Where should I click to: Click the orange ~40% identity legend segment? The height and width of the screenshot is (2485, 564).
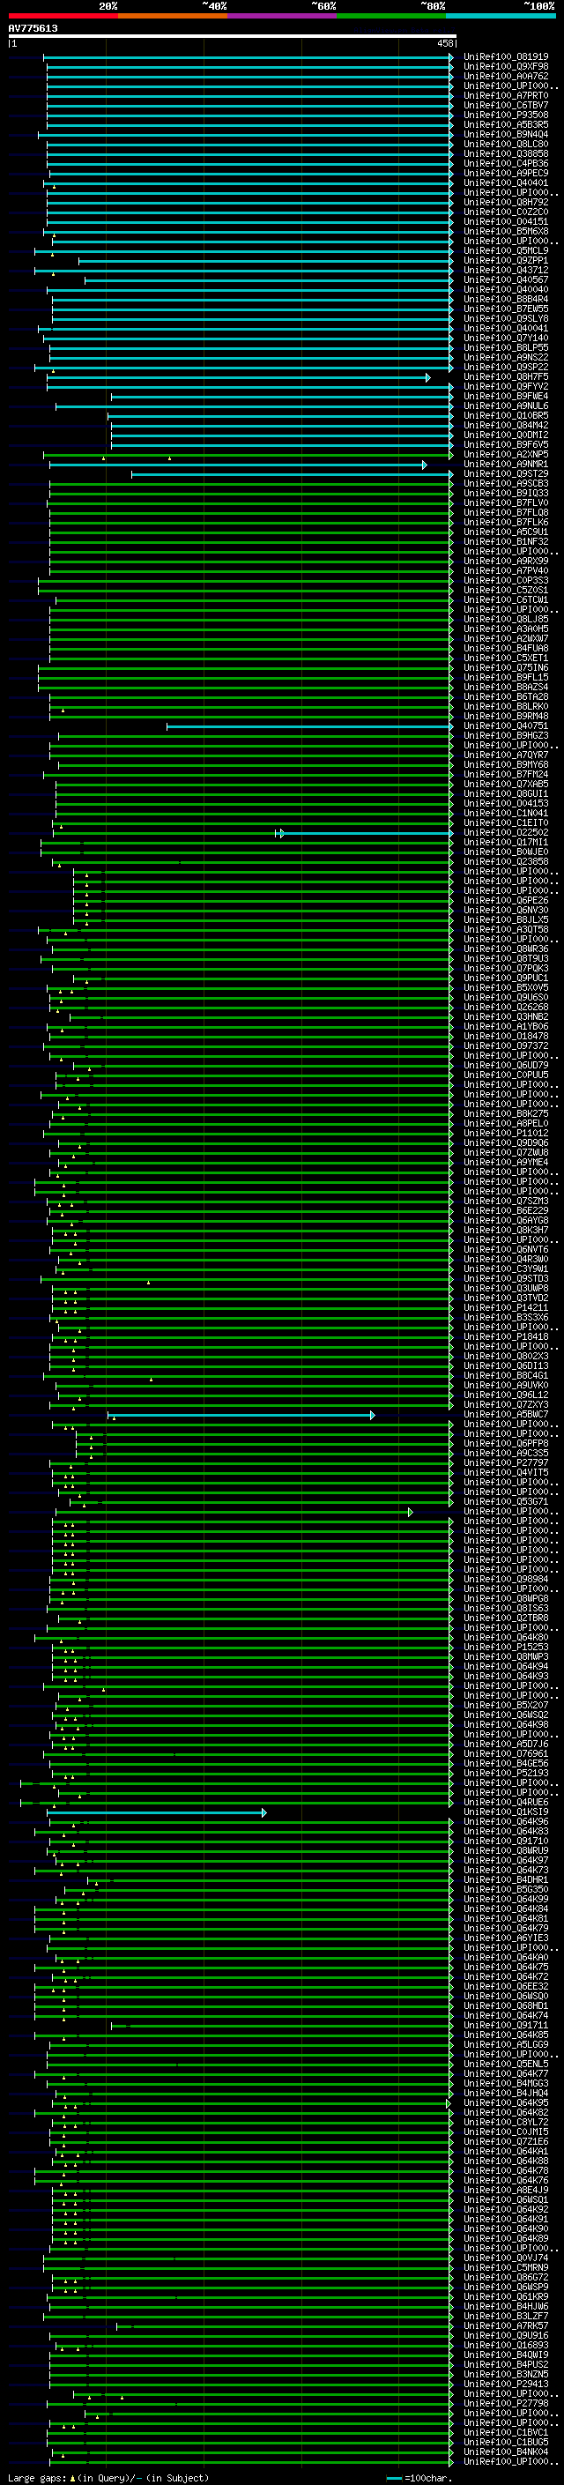pyautogui.click(x=173, y=16)
